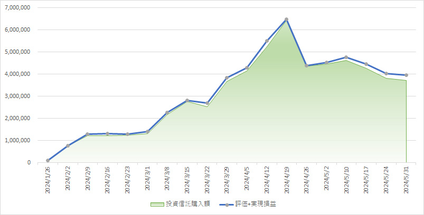Click the 3,000,000 y-axis label
This screenshot has width=424, height=215.
pos(17,96)
